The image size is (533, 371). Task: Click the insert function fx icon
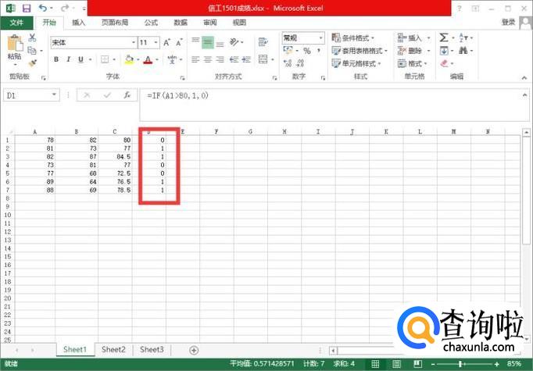[x=127, y=95]
